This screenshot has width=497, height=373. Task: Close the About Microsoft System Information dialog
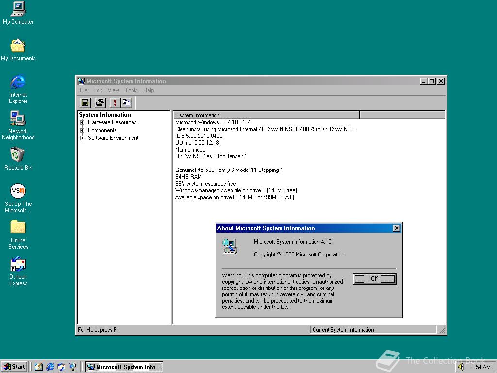[x=396, y=228]
